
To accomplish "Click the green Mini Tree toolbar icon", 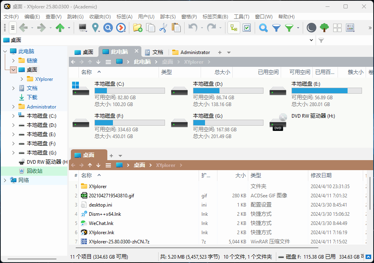I will coord(324,28).
